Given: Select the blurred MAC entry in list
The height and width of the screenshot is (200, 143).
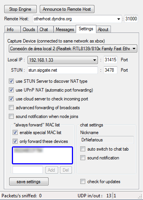Looking at the screenshot, I should (x=28, y=150).
